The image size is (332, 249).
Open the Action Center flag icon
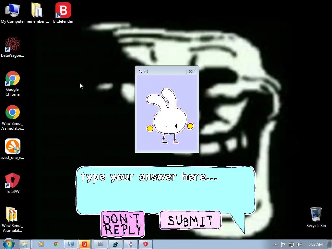point(283,244)
